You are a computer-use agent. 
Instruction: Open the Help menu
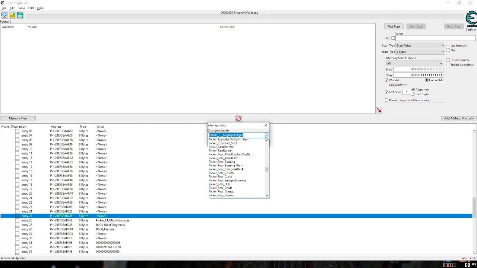point(40,8)
